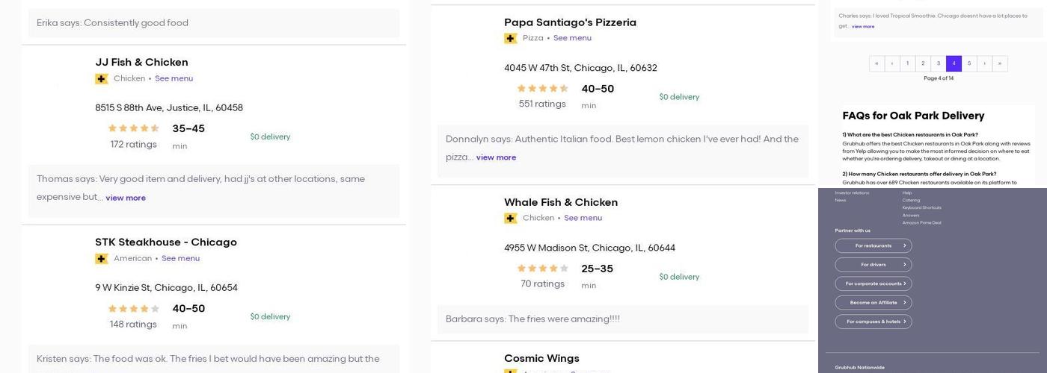Expand Donnalyn's review with view more
1047x373 pixels.
pyautogui.click(x=496, y=157)
